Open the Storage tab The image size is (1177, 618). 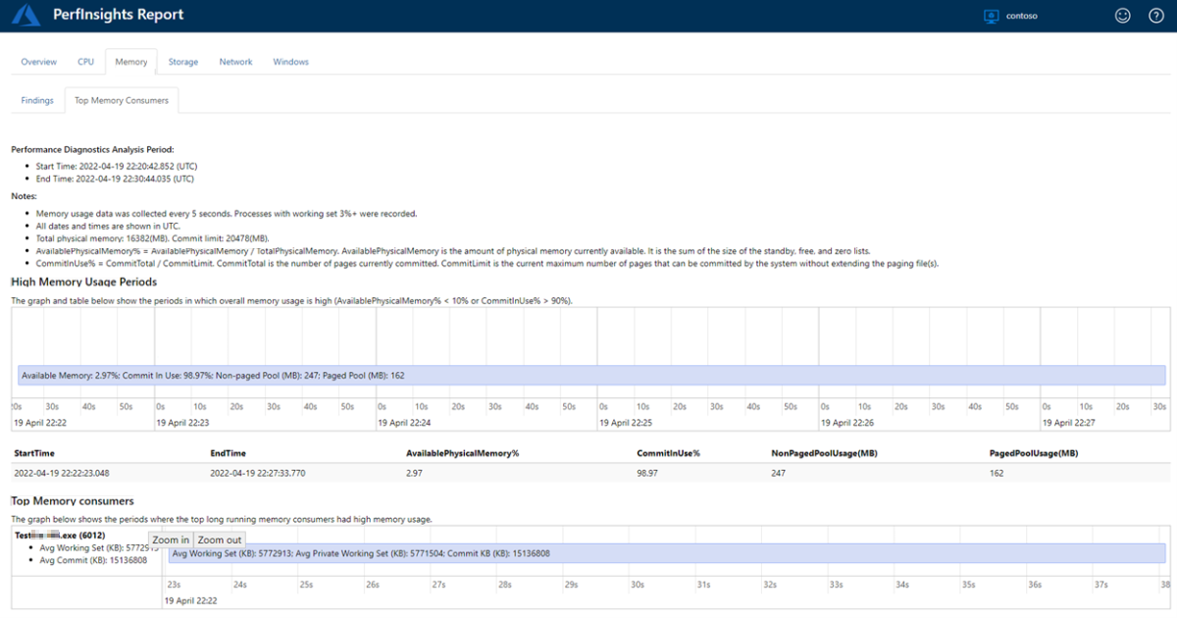click(x=183, y=62)
